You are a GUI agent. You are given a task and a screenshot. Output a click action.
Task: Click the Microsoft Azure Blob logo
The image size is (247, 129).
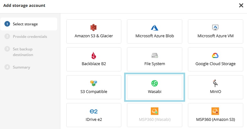coord(155,28)
